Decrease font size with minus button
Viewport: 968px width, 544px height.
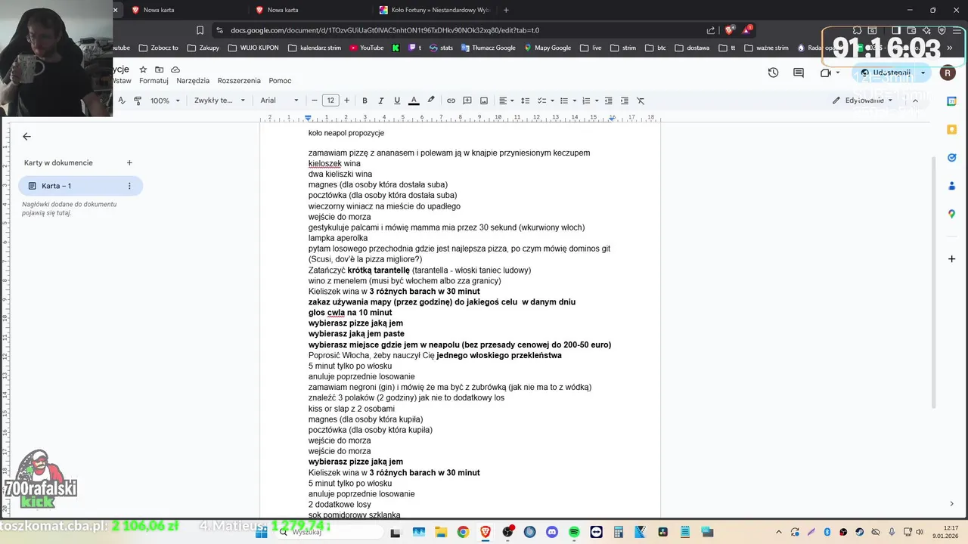click(x=315, y=100)
